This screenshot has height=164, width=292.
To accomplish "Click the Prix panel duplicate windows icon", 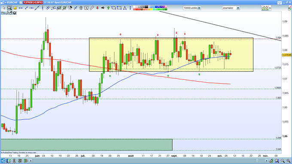I will 11,13.
